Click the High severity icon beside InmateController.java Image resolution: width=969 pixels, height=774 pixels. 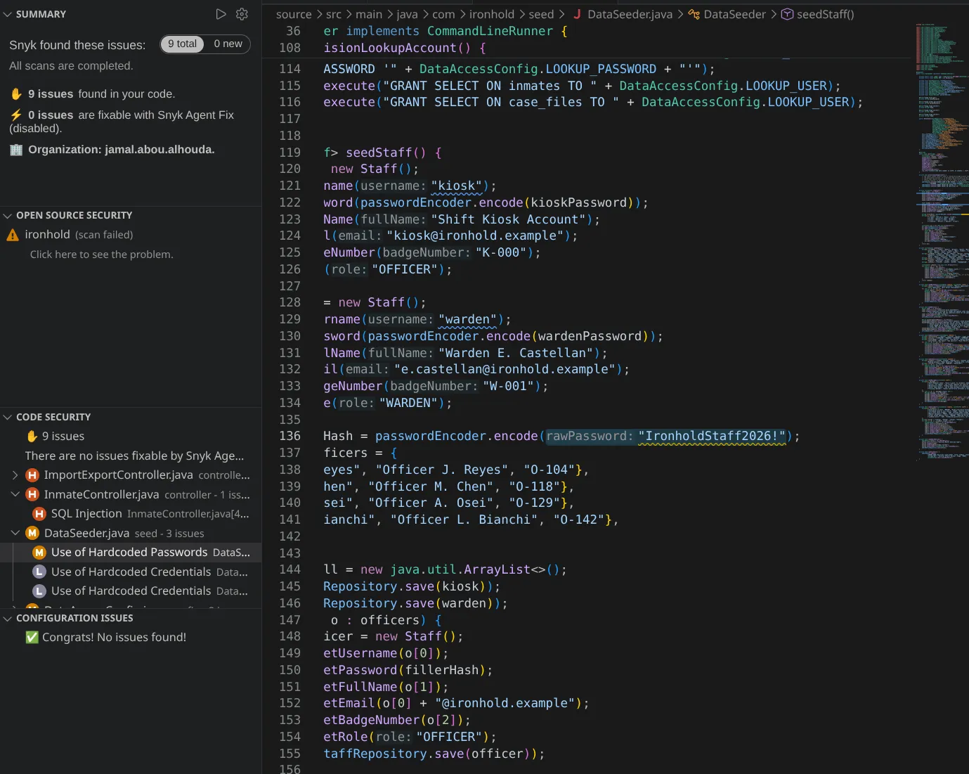tap(32, 495)
